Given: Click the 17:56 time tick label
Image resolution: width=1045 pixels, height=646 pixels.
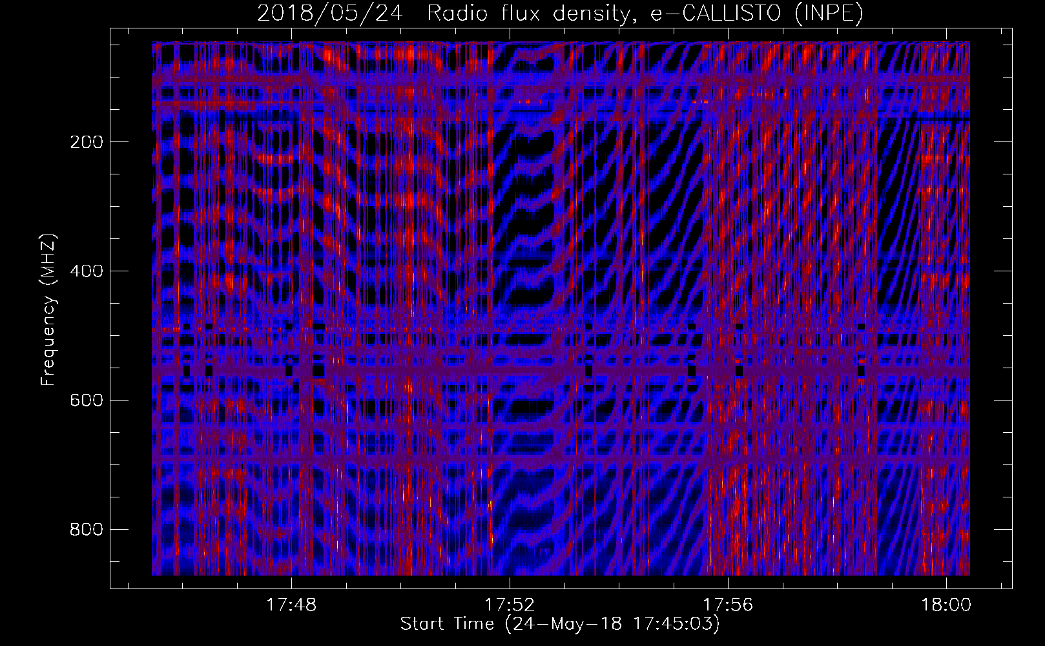Looking at the screenshot, I should tap(728, 605).
